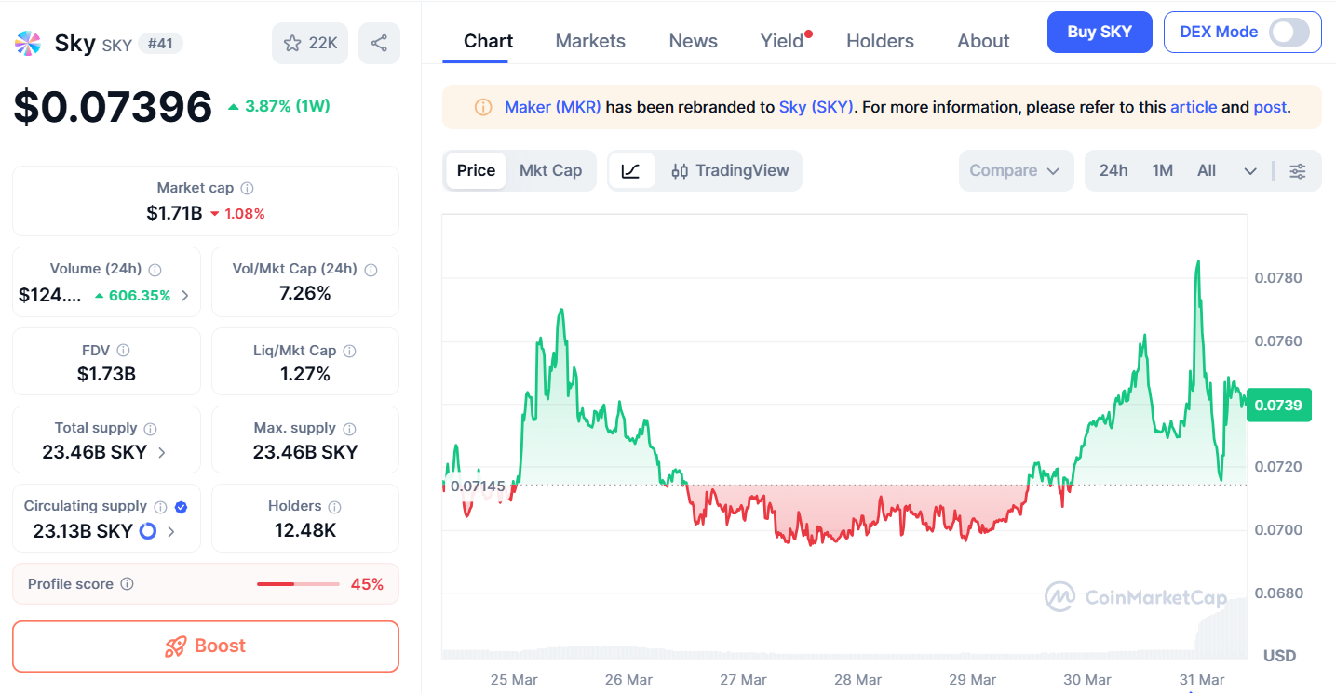The image size is (1336, 693).
Task: Open the Markets tab
Action: [590, 41]
